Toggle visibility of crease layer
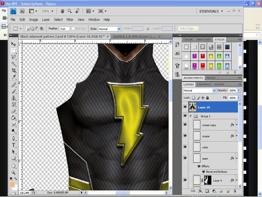This screenshot has width=262, height=197. coord(185,136)
